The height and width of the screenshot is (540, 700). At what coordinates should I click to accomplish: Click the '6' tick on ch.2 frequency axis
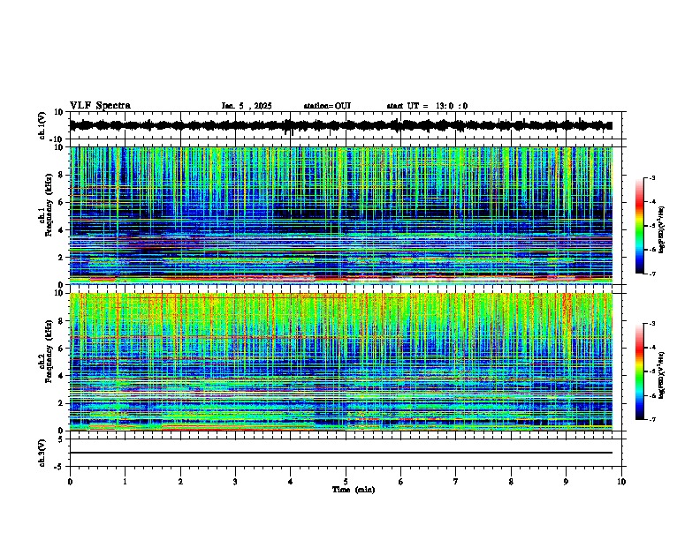(61, 349)
